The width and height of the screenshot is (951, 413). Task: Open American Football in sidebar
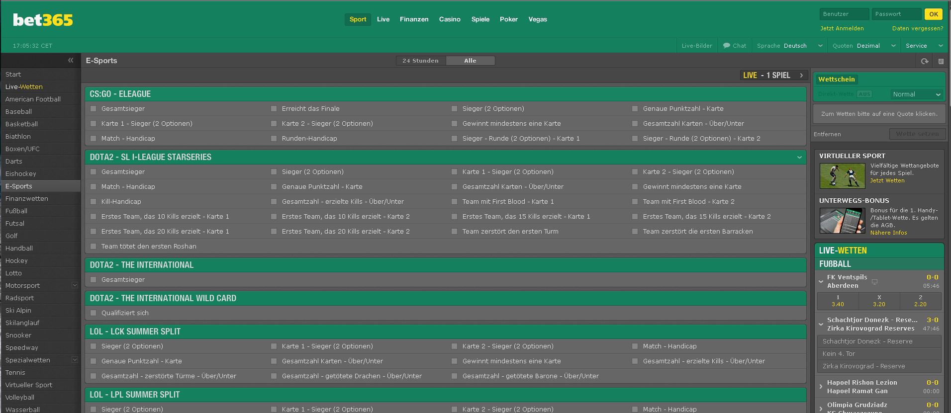tap(40, 99)
